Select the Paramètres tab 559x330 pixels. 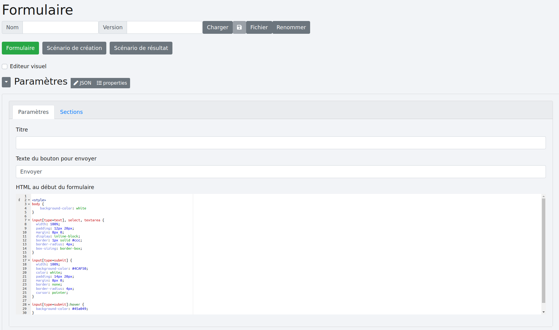pos(34,112)
